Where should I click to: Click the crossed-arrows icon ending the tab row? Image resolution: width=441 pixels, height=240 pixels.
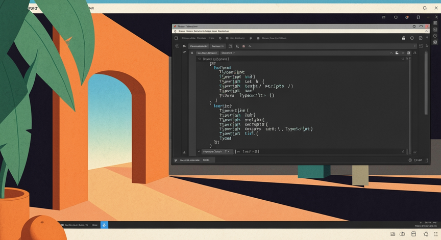point(427,46)
